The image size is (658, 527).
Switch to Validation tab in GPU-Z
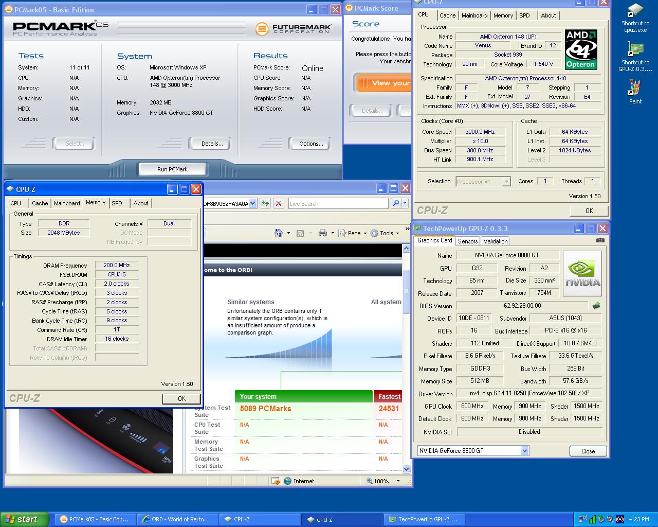496,241
